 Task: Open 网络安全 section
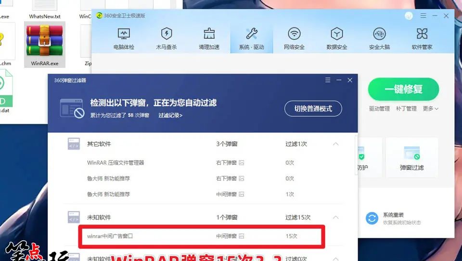click(294, 39)
